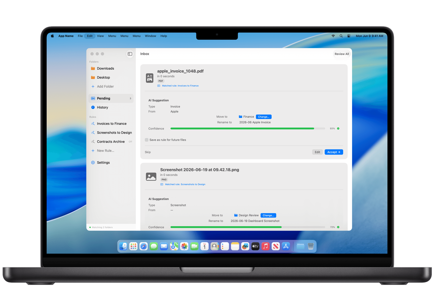Select the Invoices to Finance rule wand icon
435x286 pixels.
tap(93, 124)
